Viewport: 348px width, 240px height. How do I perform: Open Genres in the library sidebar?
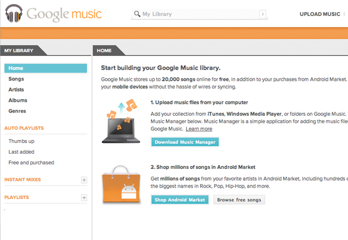17,111
